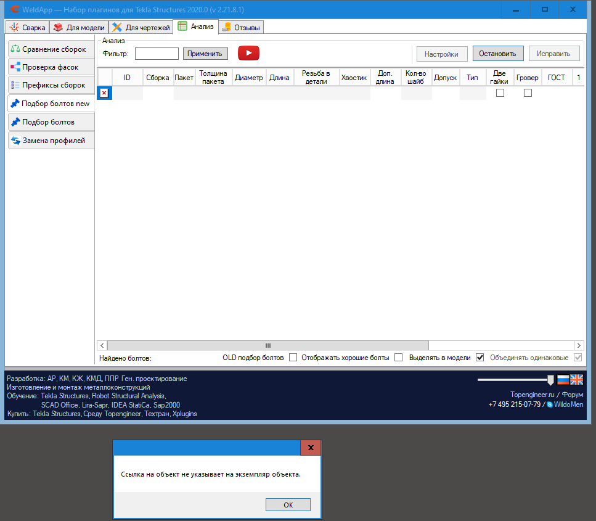Image resolution: width=596 pixels, height=521 pixels.
Task: Click OK in the error dialog
Action: (x=288, y=505)
